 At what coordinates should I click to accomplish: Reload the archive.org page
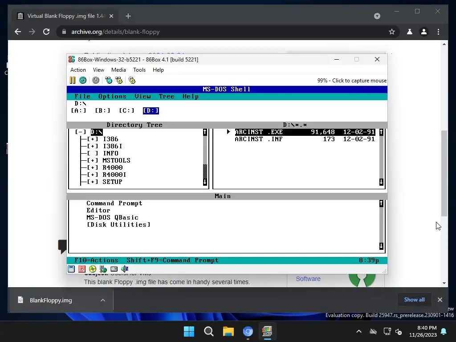click(46, 32)
